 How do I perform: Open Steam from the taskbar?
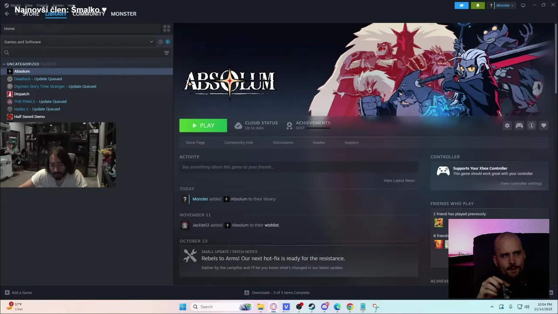coord(312,307)
